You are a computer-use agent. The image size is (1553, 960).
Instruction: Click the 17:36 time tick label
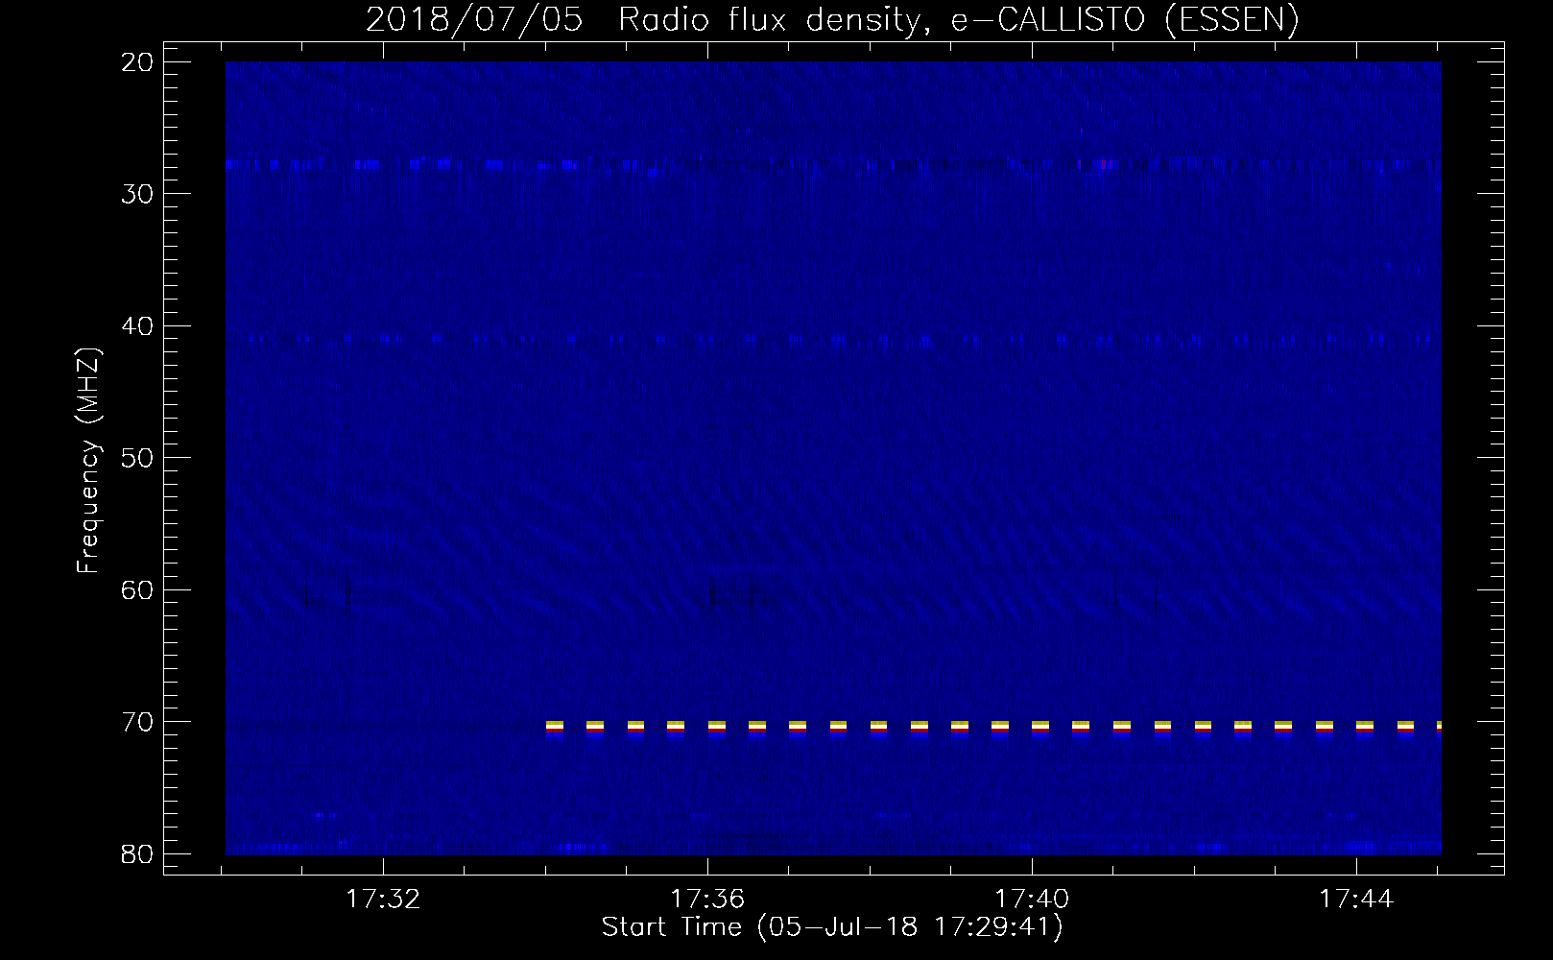(707, 900)
